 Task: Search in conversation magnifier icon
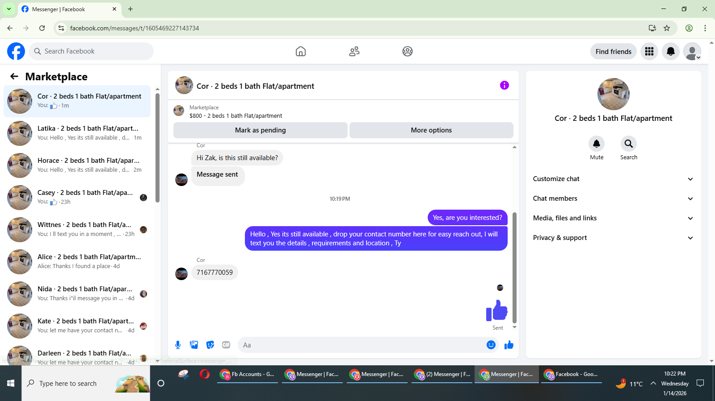click(x=629, y=144)
